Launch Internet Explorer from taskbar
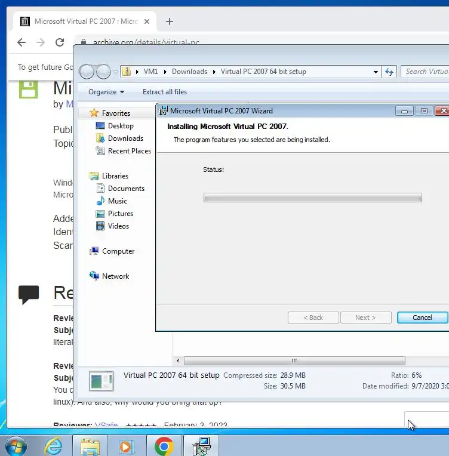The height and width of the screenshot is (456, 449). (53, 446)
